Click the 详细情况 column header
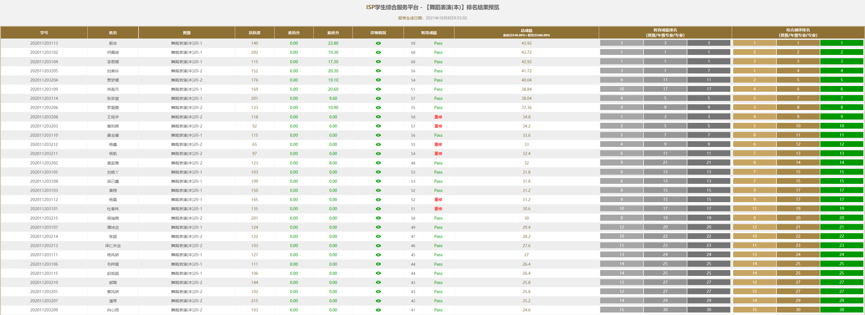The height and width of the screenshot is (315, 865). [378, 32]
